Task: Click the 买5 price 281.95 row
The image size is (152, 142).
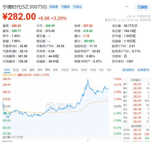Action: [x=136, y=122]
